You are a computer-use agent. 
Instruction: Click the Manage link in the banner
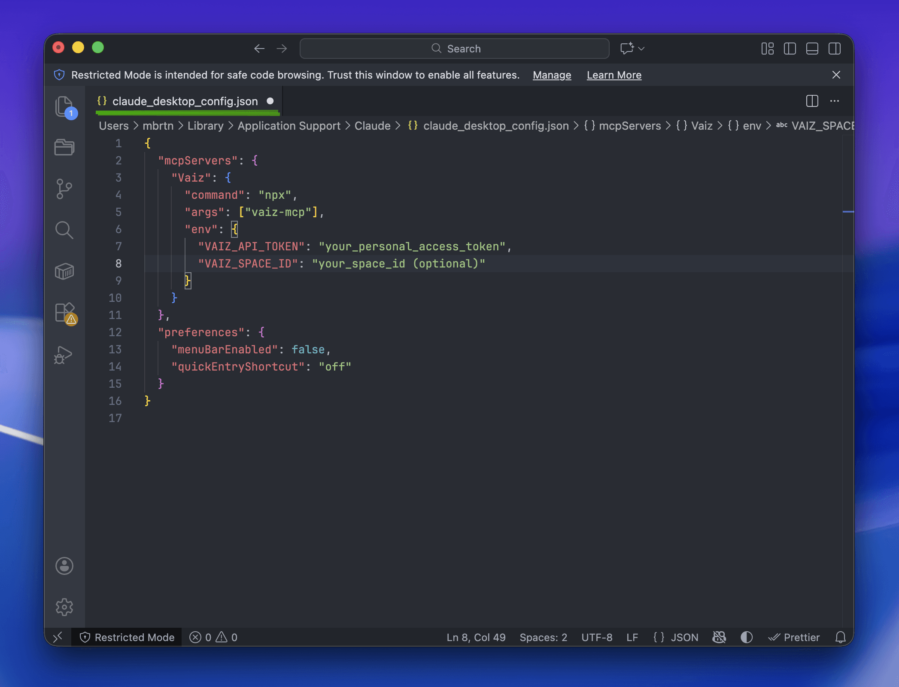(552, 75)
